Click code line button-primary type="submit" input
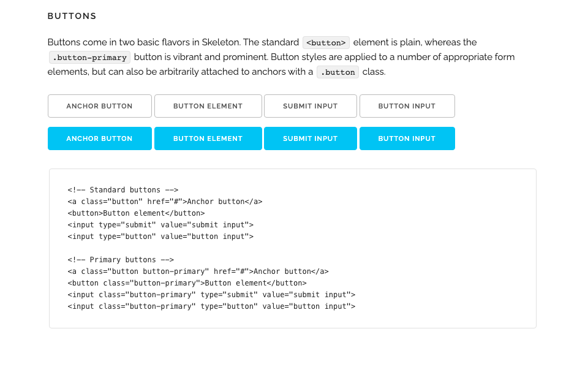 [211, 294]
